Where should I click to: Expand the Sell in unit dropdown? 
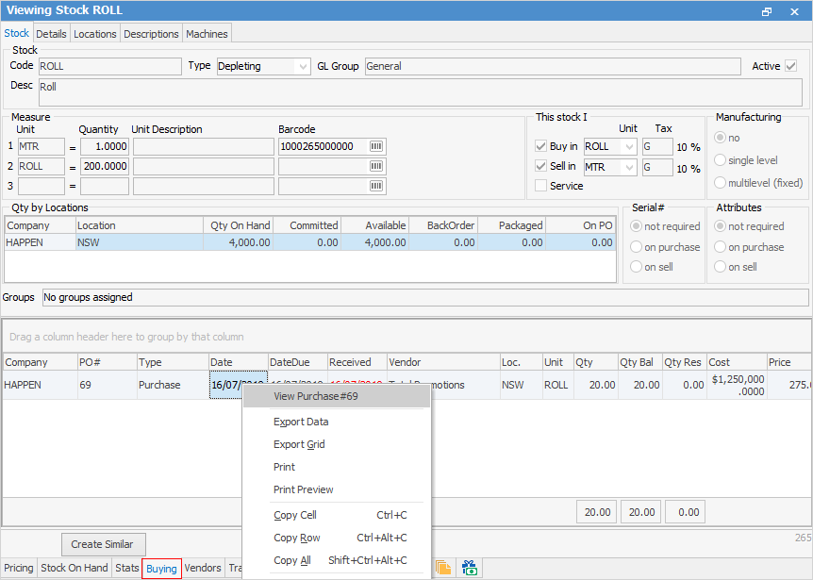click(x=629, y=168)
